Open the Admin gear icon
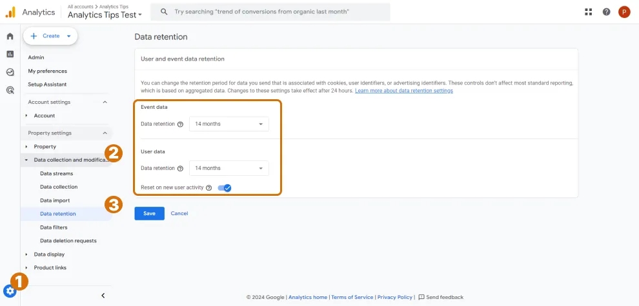 point(10,291)
